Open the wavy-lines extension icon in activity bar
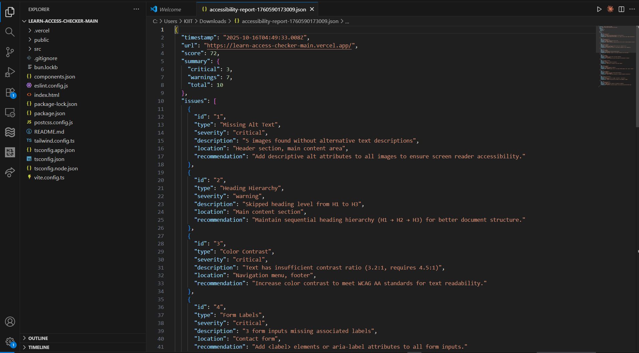Screen dimensions: 639x353 (x=10, y=132)
